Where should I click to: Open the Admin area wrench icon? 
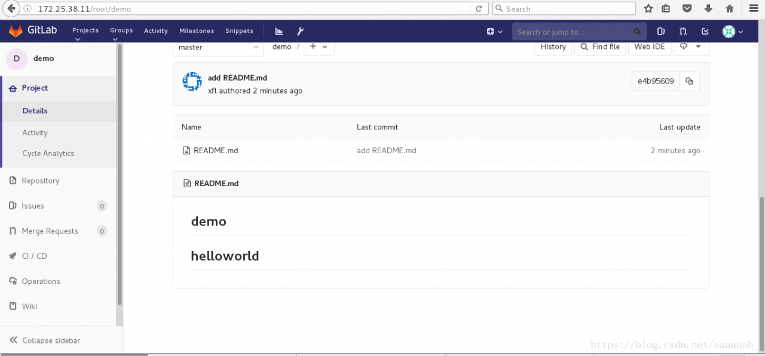point(301,31)
